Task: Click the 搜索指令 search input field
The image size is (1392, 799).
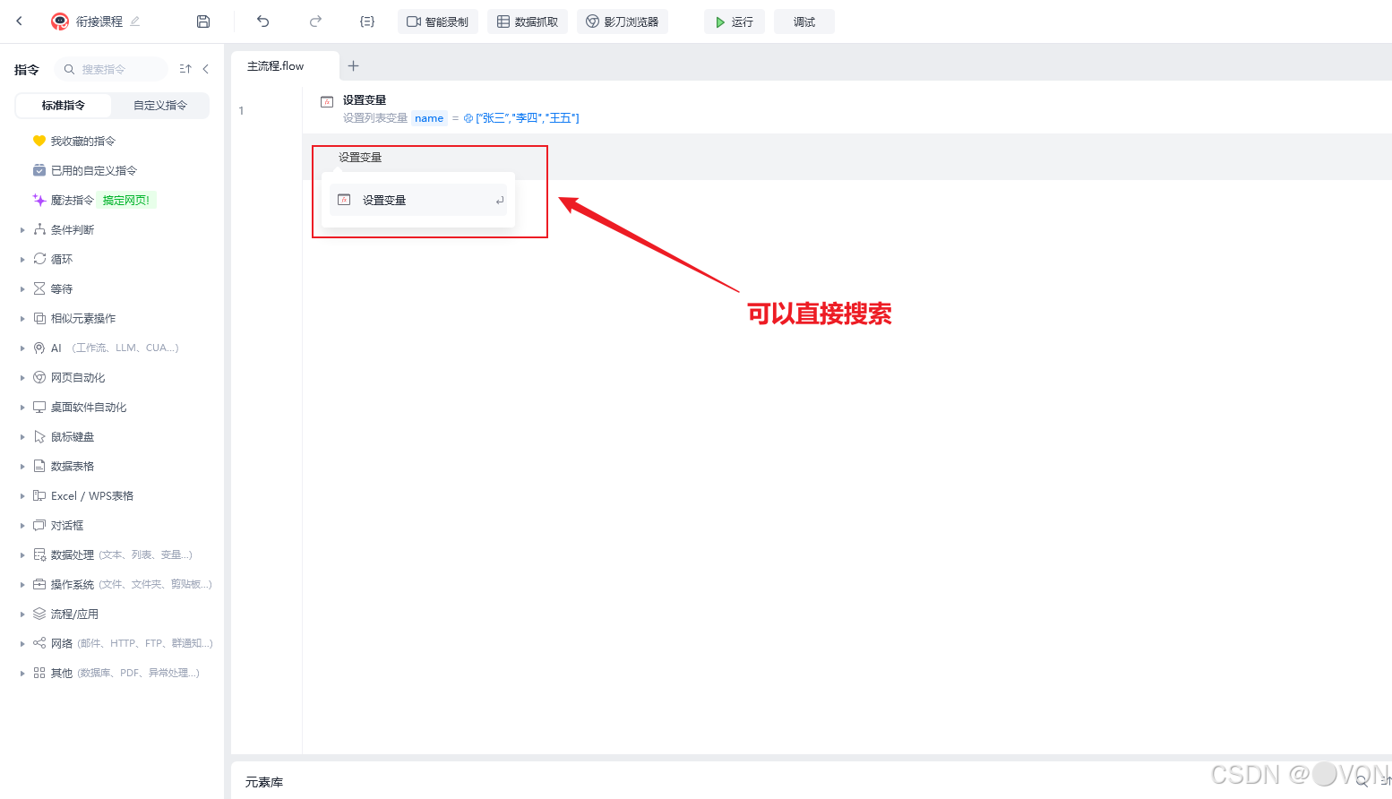Action: click(x=112, y=68)
